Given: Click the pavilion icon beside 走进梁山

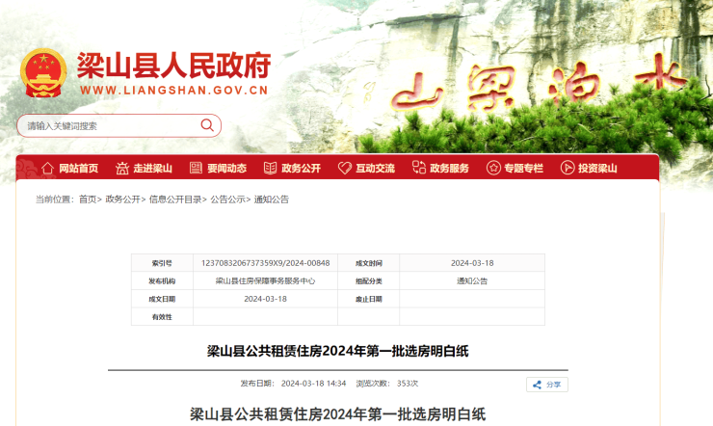Looking at the screenshot, I should pyautogui.click(x=121, y=169).
